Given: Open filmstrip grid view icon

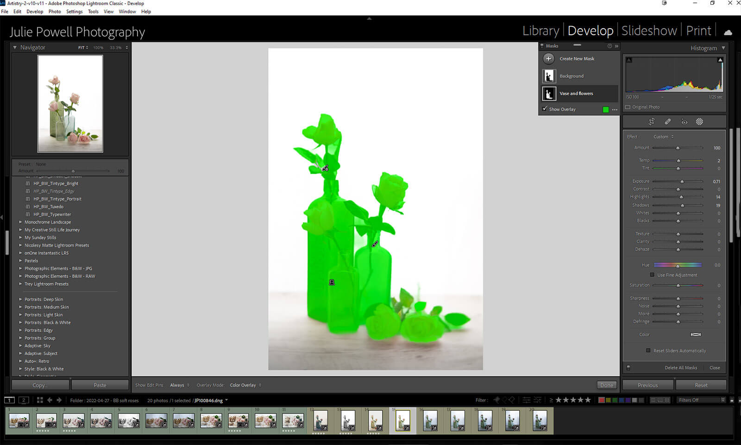Looking at the screenshot, I should click(40, 400).
